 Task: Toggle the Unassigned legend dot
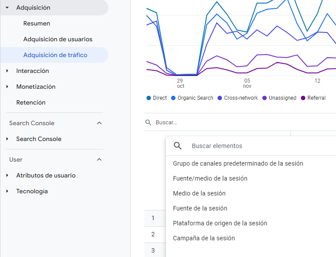click(x=265, y=98)
